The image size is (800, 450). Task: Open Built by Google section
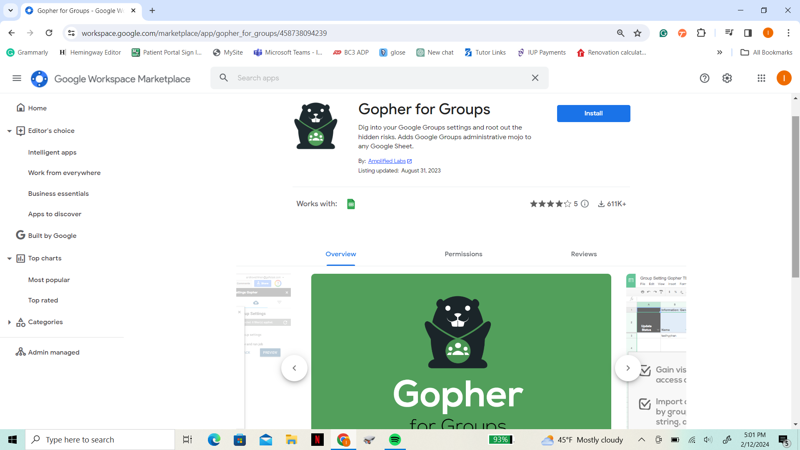(52, 235)
